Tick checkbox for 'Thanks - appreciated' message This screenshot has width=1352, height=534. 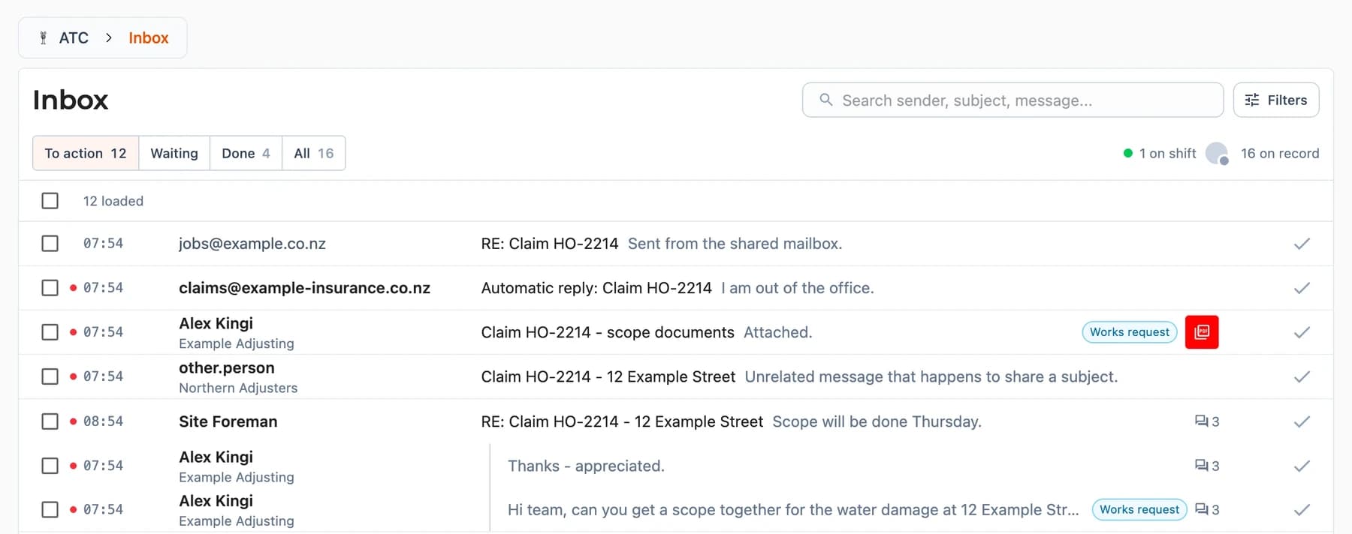(x=50, y=466)
